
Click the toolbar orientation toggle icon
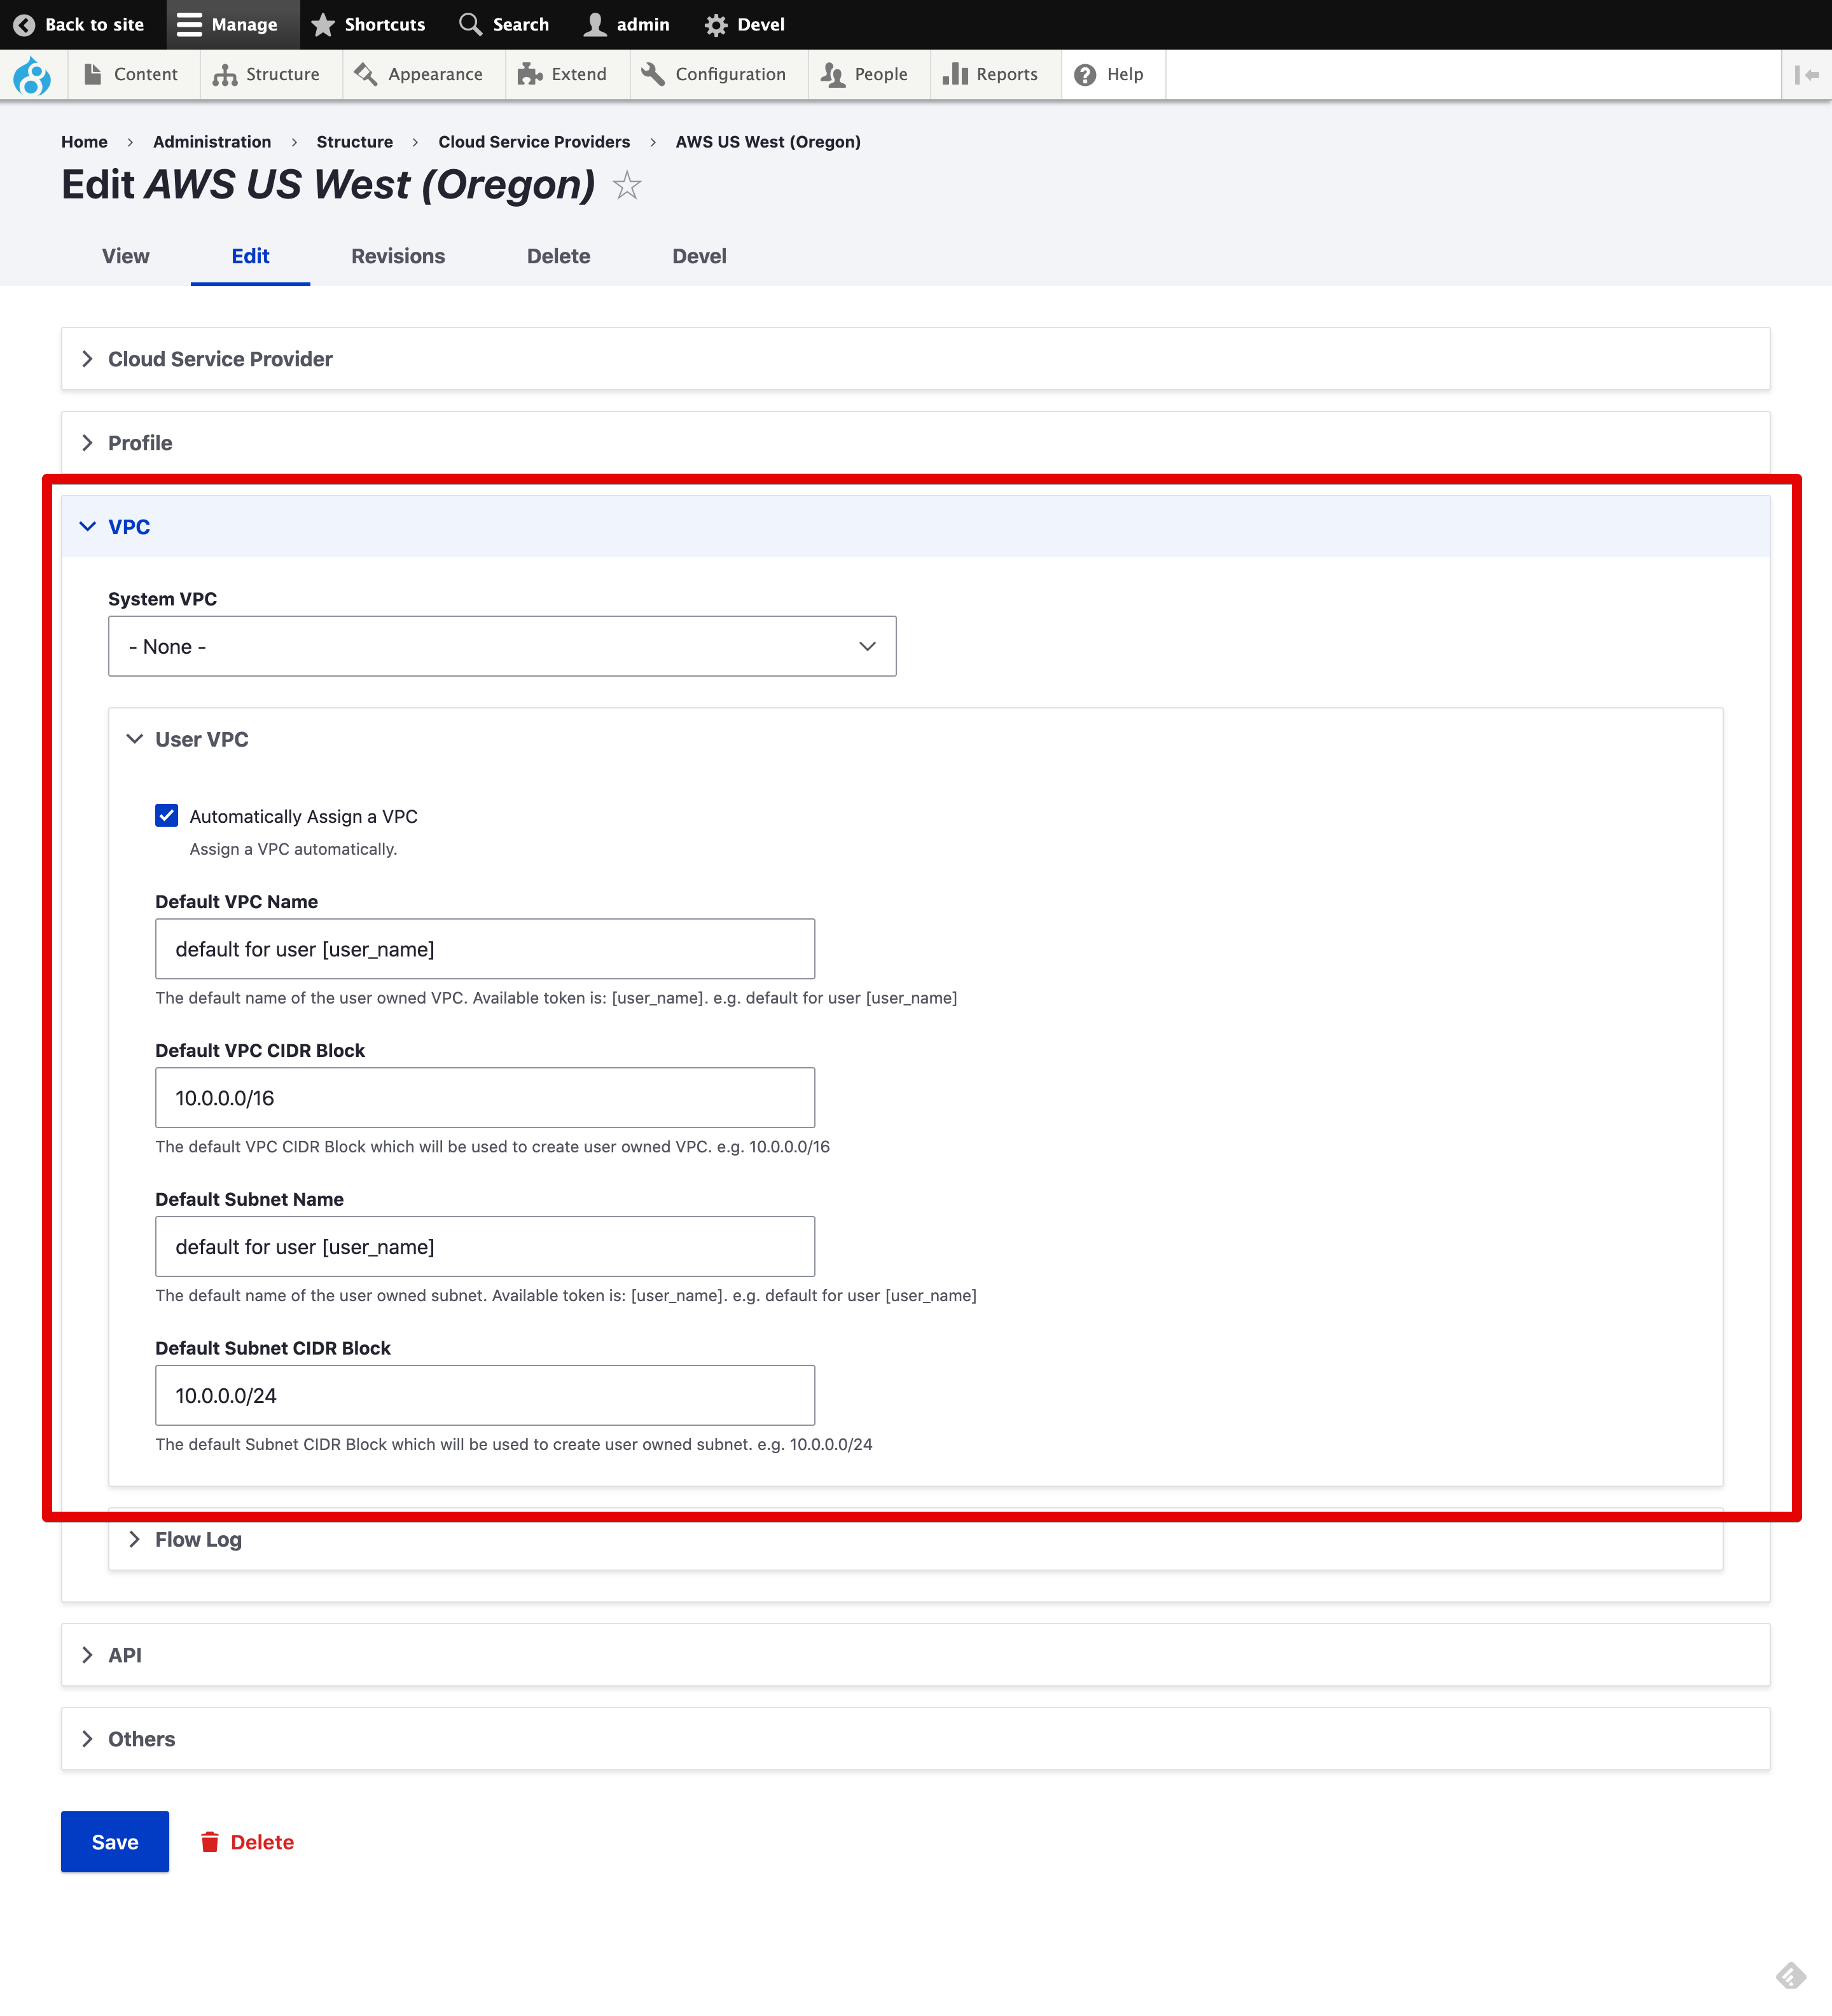[x=1806, y=75]
